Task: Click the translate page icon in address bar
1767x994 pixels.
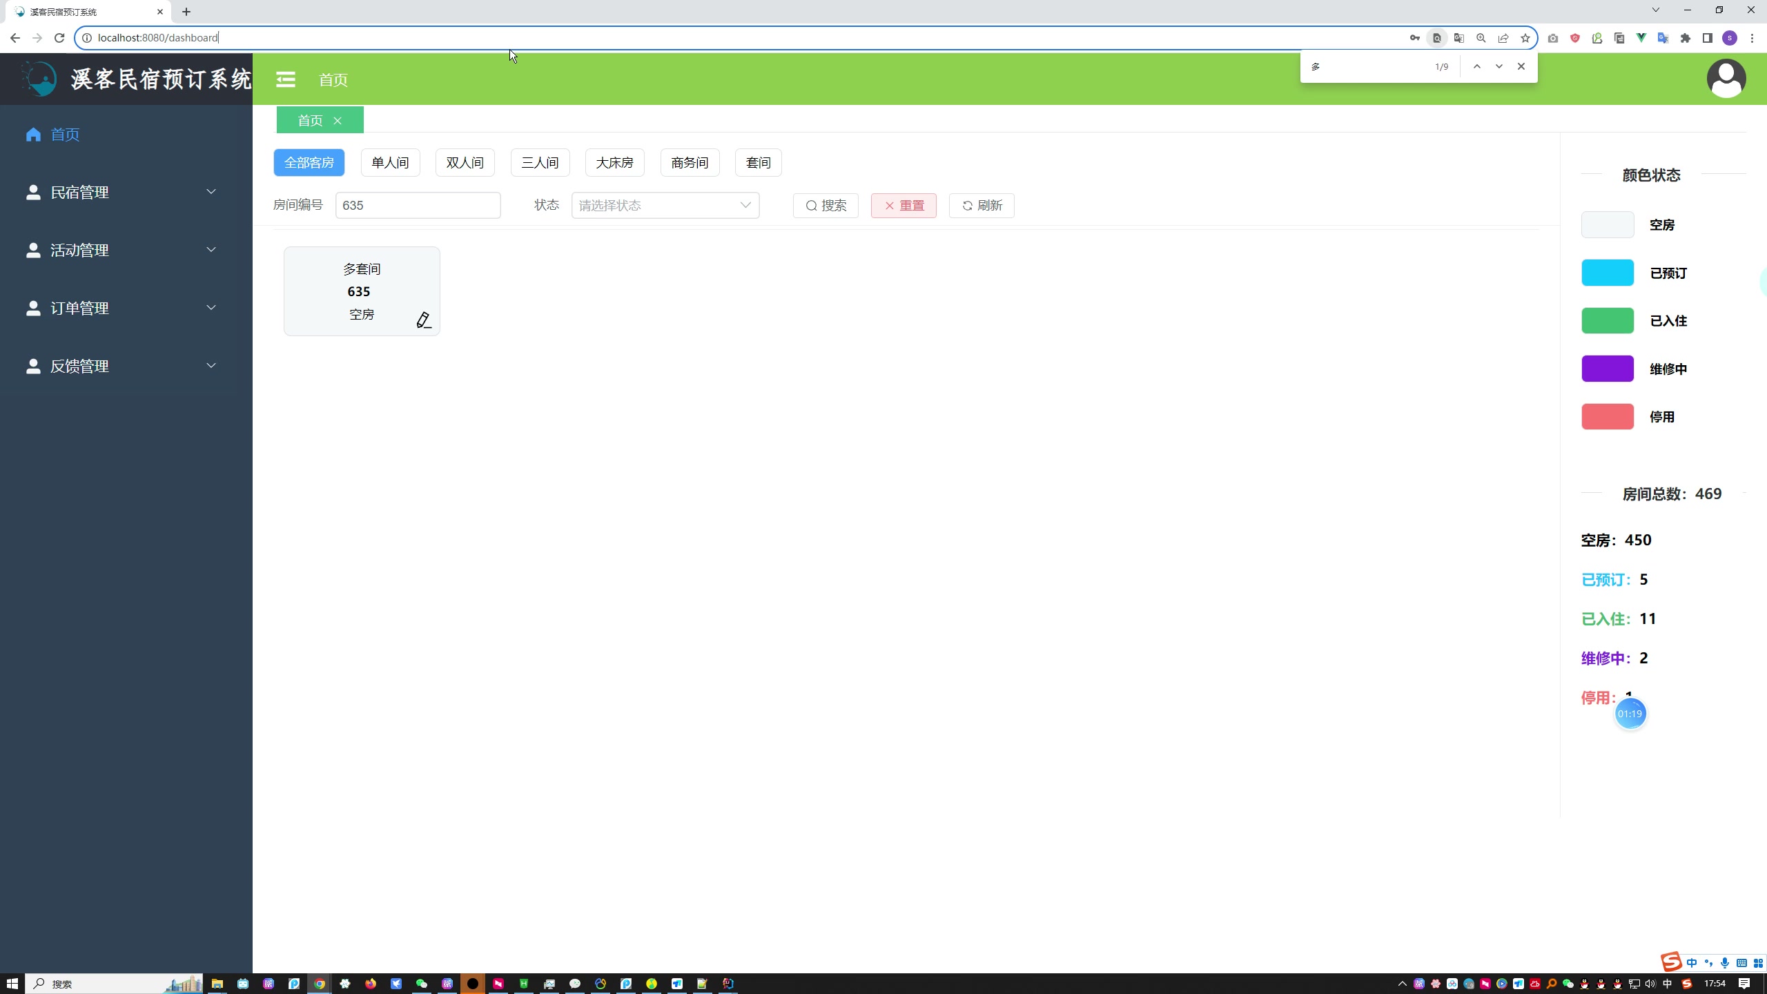Action: click(x=1458, y=38)
